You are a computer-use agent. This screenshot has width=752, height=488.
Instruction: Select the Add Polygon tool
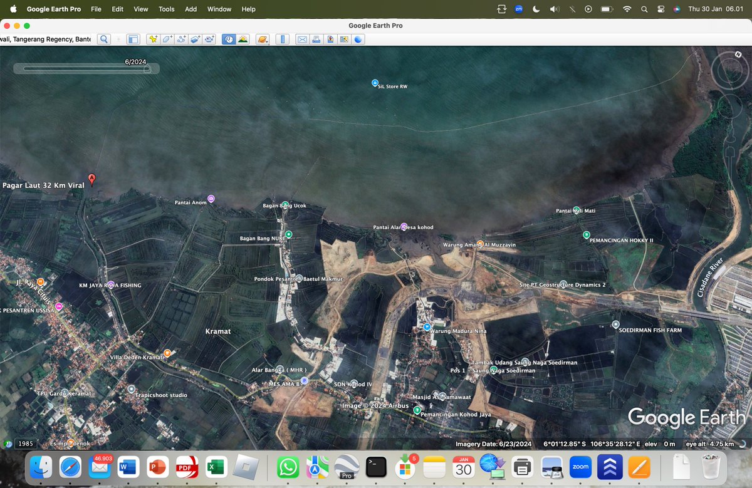point(167,39)
